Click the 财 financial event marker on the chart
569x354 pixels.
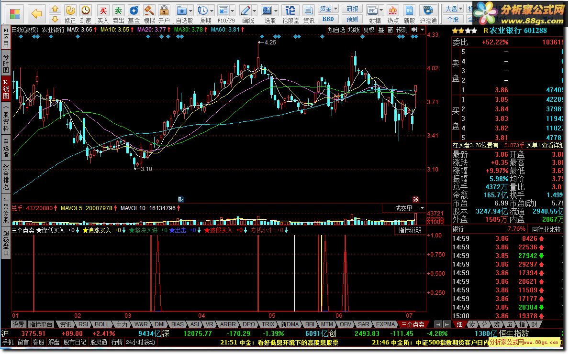click(x=181, y=199)
